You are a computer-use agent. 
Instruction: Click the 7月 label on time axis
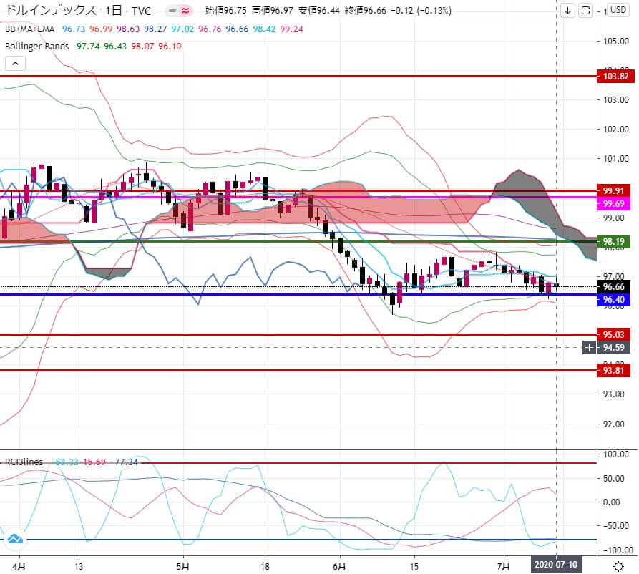coord(504,566)
